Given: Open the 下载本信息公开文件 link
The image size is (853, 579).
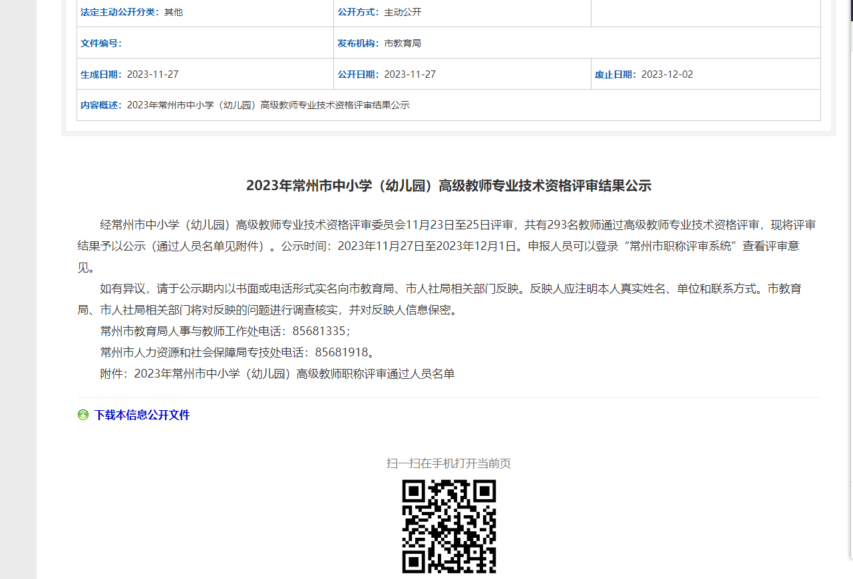Looking at the screenshot, I should [x=142, y=415].
